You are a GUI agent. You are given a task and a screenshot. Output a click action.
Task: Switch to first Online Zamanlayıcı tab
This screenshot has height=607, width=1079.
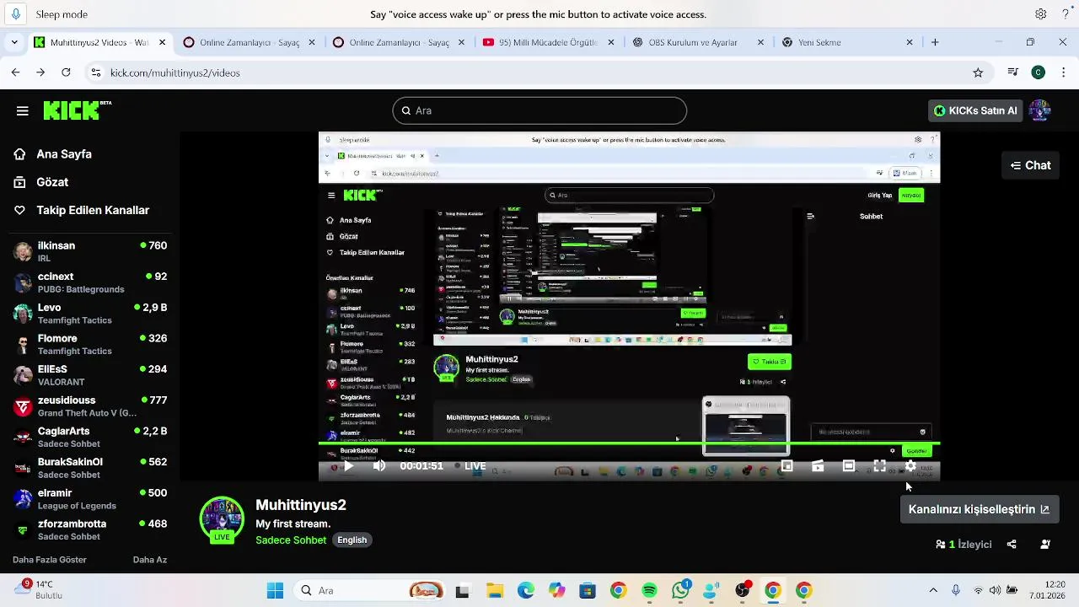click(x=250, y=42)
